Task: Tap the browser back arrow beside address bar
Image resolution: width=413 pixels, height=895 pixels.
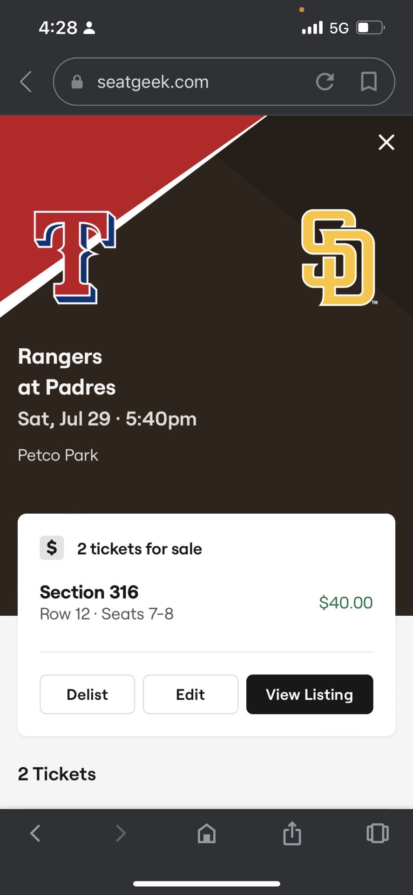Action: pos(26,82)
